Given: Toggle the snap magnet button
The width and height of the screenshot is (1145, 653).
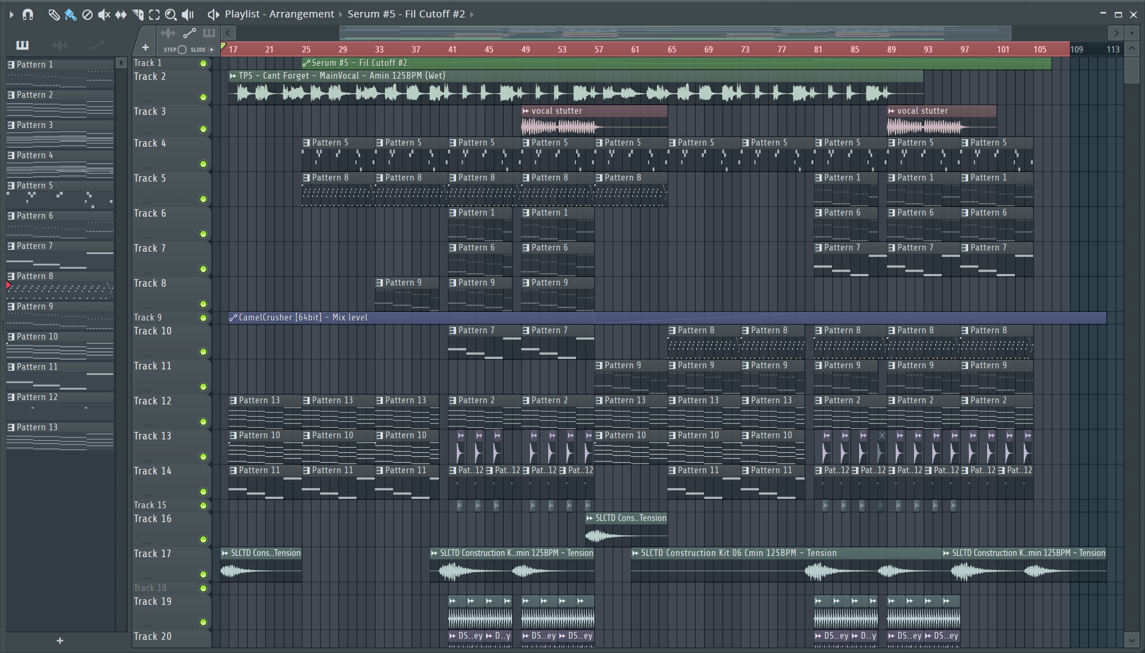Looking at the screenshot, I should (28, 14).
